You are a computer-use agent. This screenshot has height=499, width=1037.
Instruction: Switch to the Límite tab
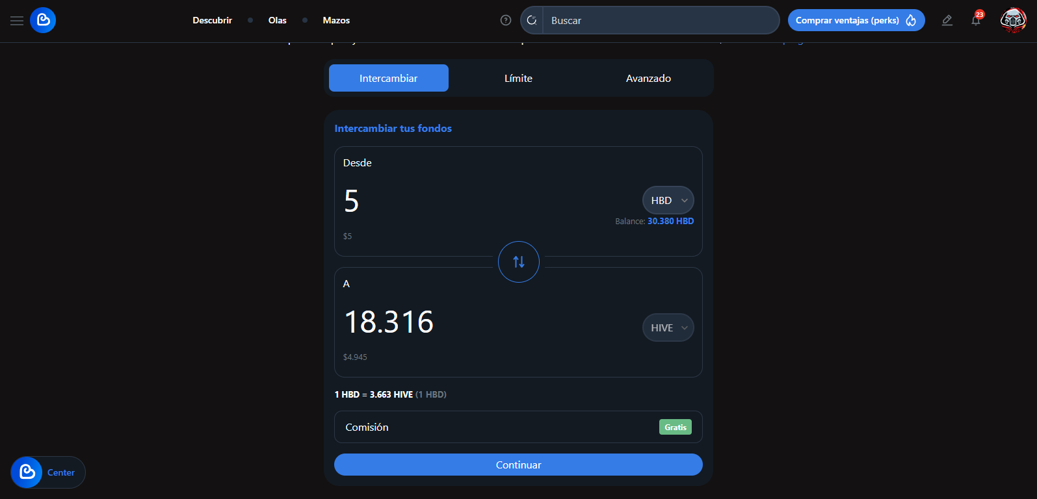tap(519, 78)
